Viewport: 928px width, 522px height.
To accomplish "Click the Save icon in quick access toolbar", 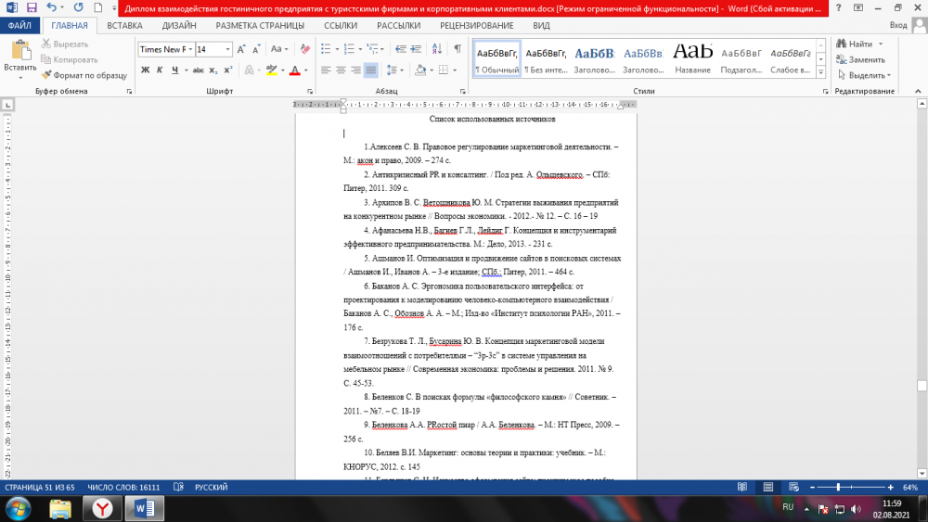I will (32, 6).
